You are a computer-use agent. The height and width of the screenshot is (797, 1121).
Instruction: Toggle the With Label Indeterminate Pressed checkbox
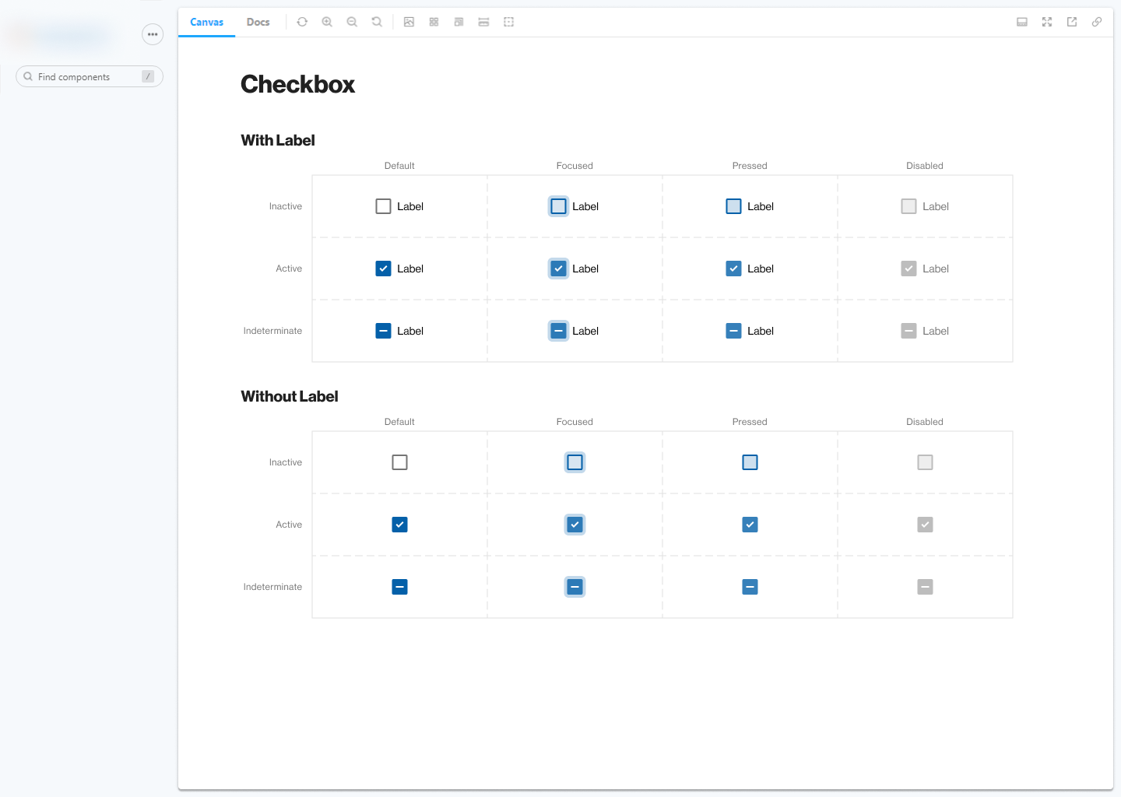[733, 331]
